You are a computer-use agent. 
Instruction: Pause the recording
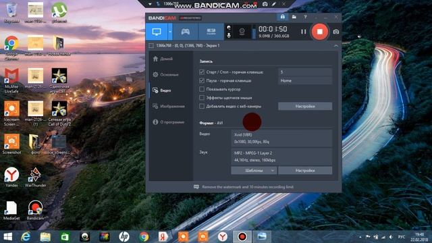(x=303, y=32)
